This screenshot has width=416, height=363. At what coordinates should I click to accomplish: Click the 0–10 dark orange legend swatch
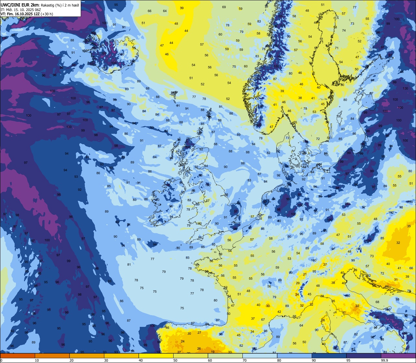[x=18, y=356]
